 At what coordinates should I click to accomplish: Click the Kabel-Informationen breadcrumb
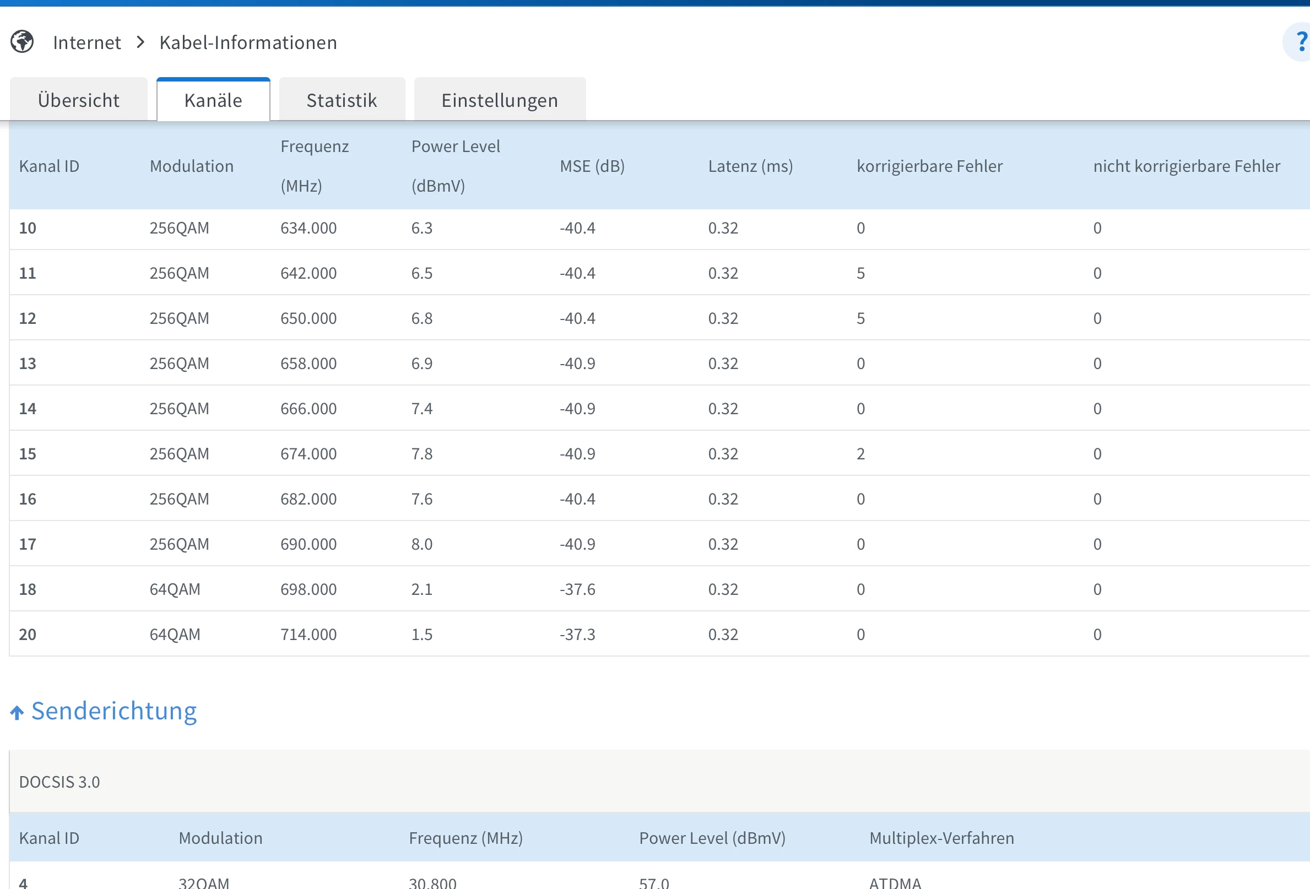coord(248,42)
